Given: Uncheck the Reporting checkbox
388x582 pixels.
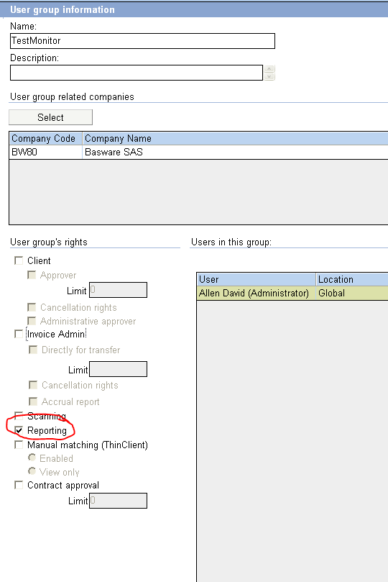Looking at the screenshot, I should click(x=19, y=430).
